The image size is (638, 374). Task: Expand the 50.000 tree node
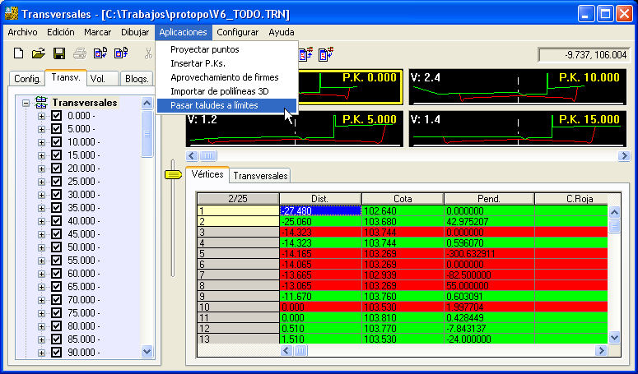point(41,247)
